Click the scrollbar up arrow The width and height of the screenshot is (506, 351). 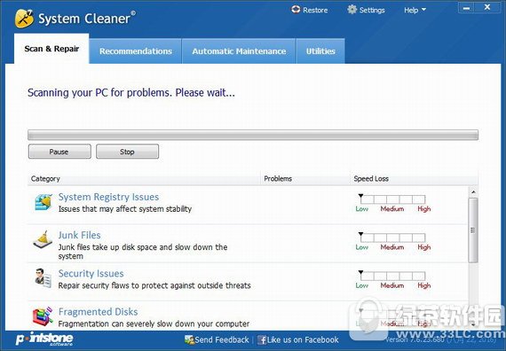[473, 192]
